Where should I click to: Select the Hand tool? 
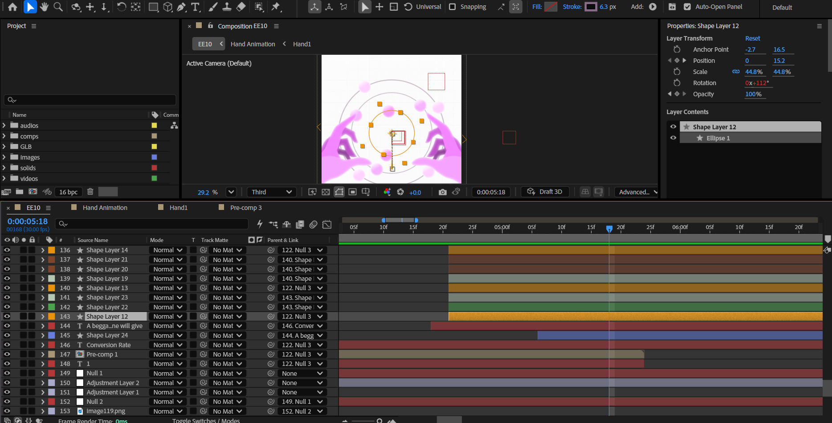(x=44, y=7)
